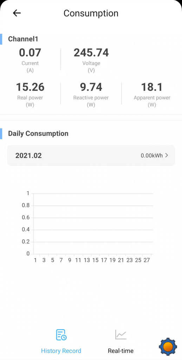The height and width of the screenshot is (360, 182).
Task: Select day 13 on chart axis
Action: pyautogui.click(x=87, y=260)
